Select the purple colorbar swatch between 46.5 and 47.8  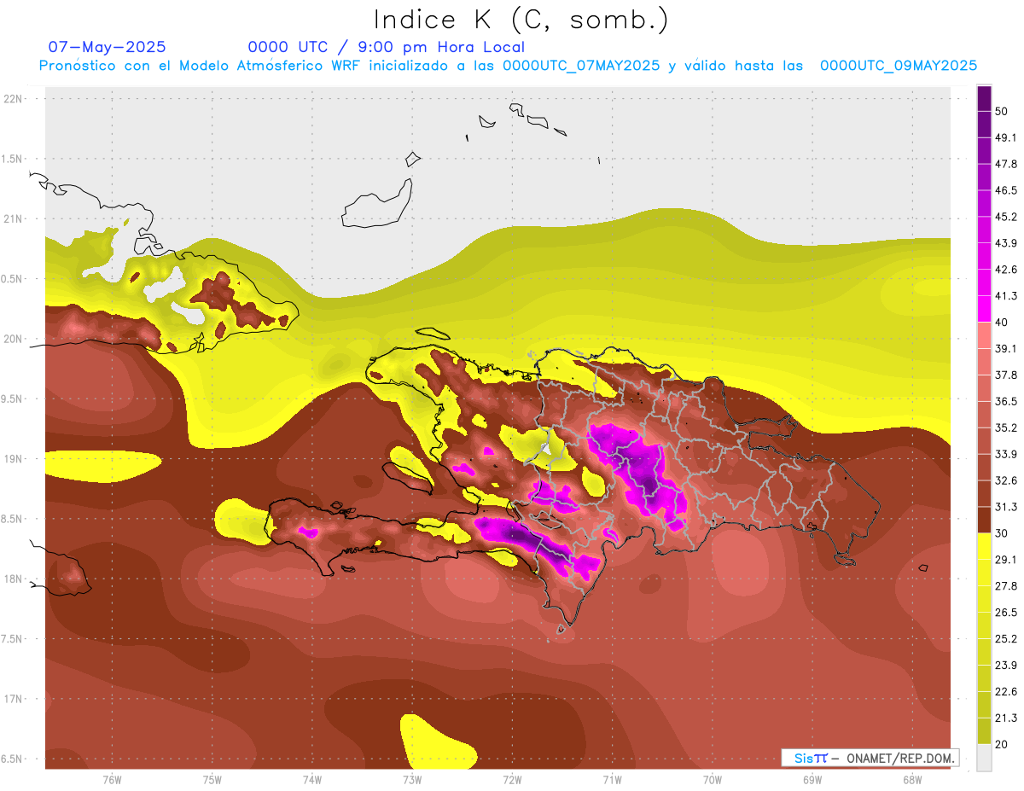(x=984, y=177)
